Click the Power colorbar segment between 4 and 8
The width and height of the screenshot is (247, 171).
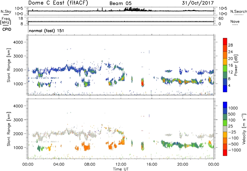(225, 82)
